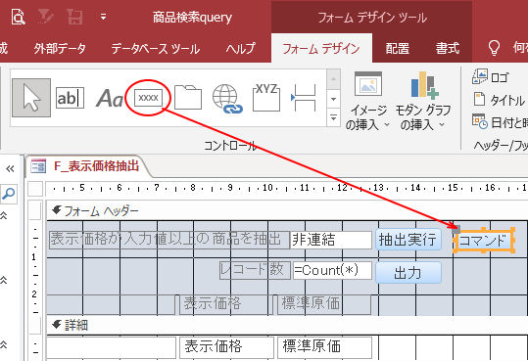Image resolution: width=528 pixels, height=361 pixels.
Task: Open the イメージの挿入 dropdown
Action: click(x=367, y=101)
